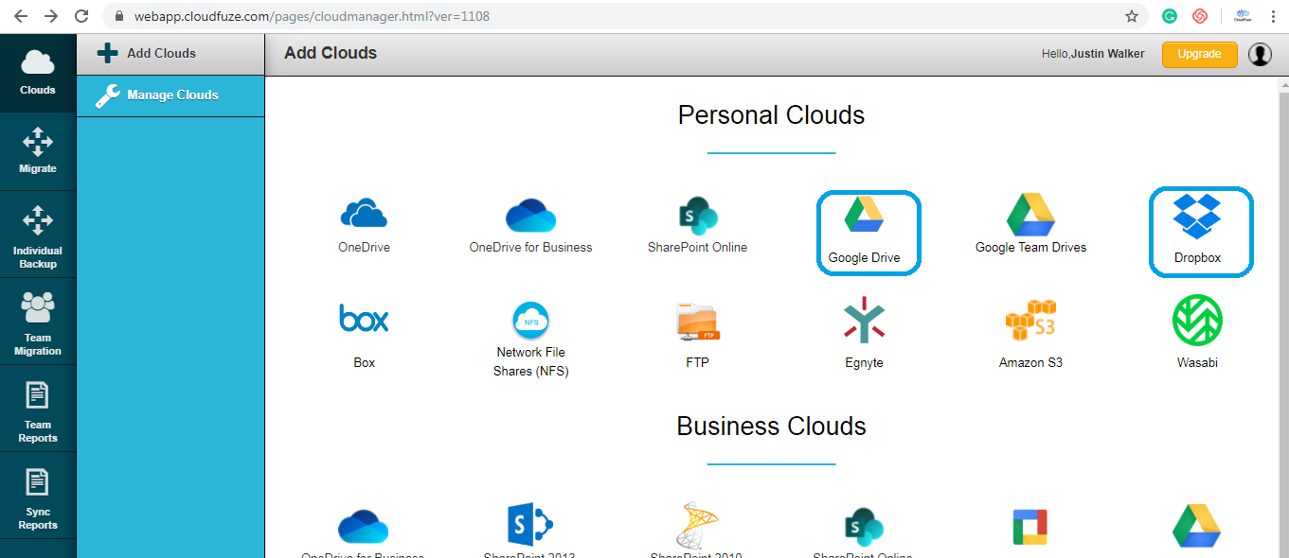Open the CloudFuze browser extension
This screenshot has height=558, width=1289.
(1243, 16)
